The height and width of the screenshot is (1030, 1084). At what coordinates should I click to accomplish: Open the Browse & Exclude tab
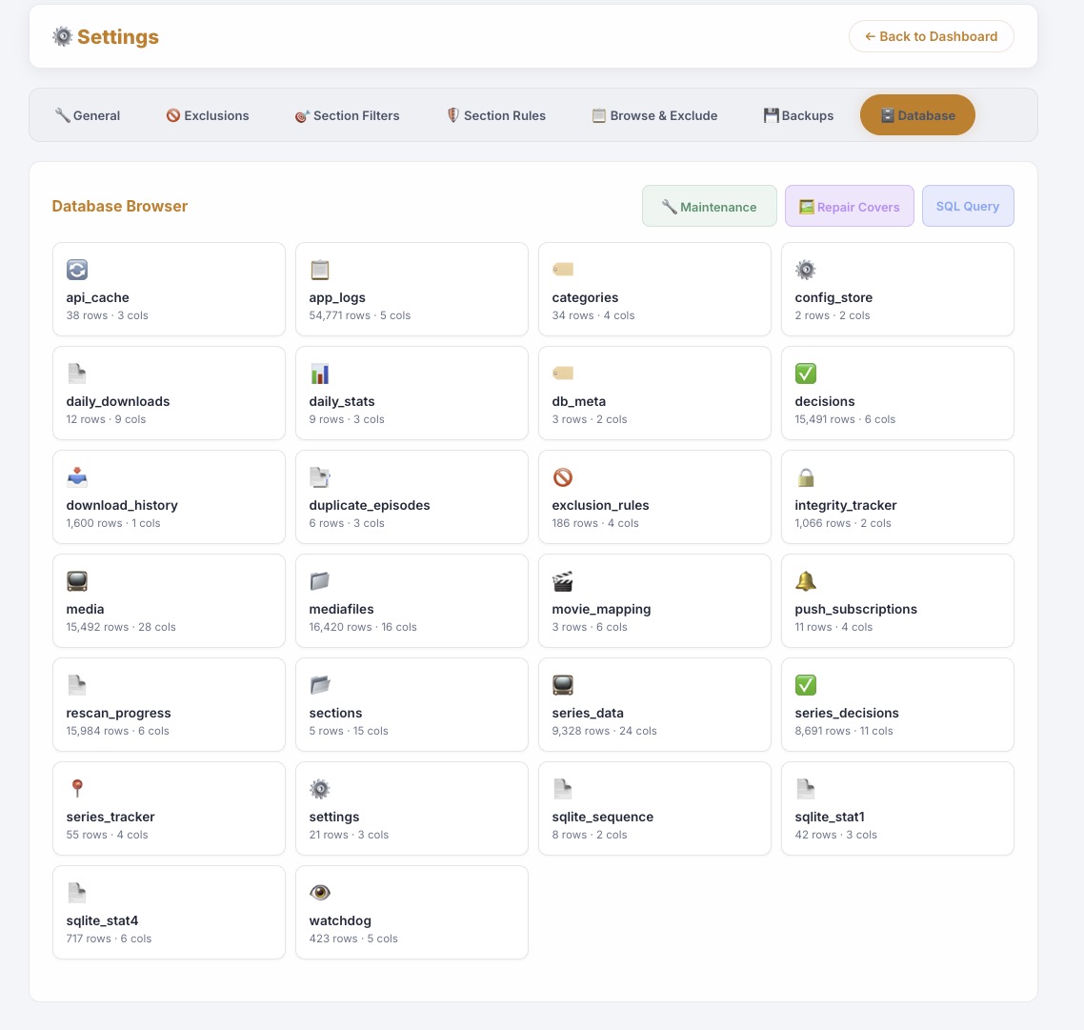[x=654, y=115]
